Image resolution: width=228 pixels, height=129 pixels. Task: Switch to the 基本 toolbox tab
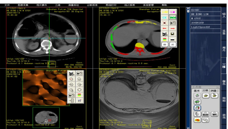tap(197, 91)
